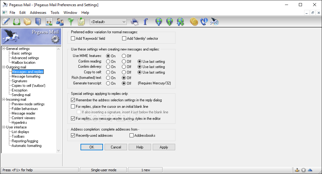Collapse the Incoming mail tree node
The image size is (322, 174).
(4, 99)
